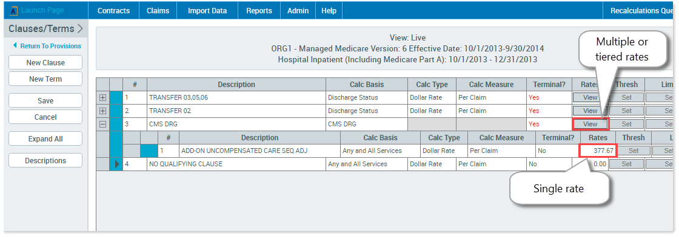679x237 pixels.
Task: Click the Descriptions button
Action: (45, 161)
